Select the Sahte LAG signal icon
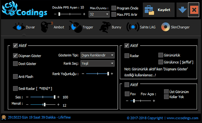This screenshot has height=123, width=202. (x=133, y=27)
